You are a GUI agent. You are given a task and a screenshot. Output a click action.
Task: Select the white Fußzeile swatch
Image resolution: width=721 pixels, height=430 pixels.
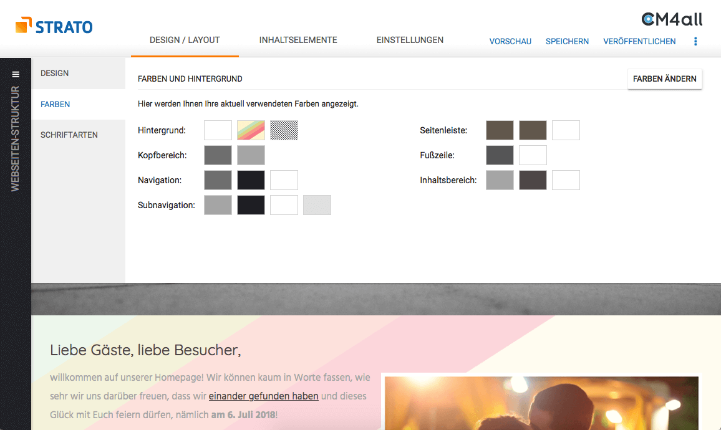point(533,155)
